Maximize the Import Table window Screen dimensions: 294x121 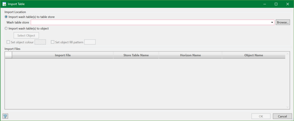coord(276,4)
